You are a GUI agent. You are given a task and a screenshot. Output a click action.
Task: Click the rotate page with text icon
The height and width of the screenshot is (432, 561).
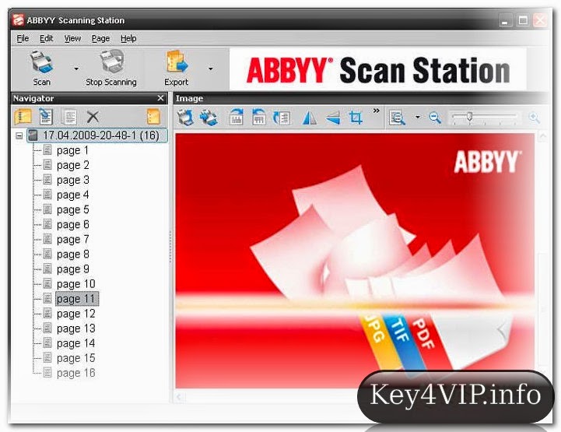tap(282, 118)
